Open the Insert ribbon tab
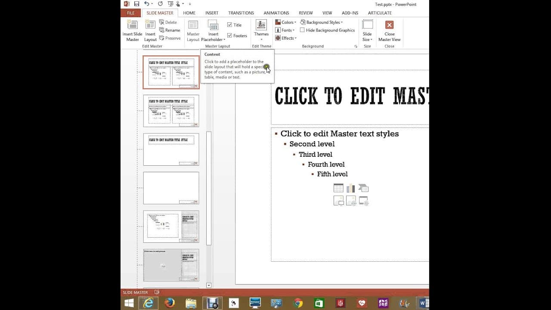Screen dimensions: 551x310 212,13
